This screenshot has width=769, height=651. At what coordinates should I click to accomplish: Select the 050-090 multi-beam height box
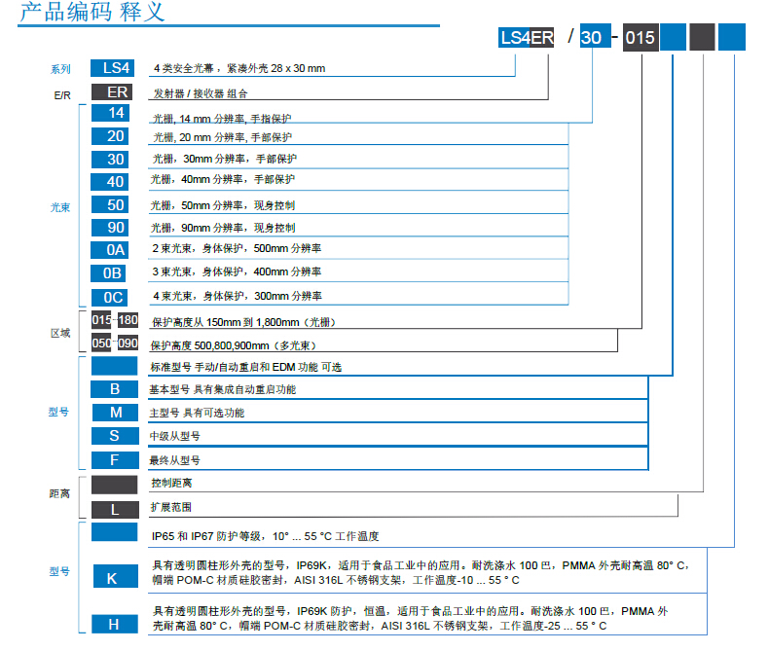(x=114, y=343)
